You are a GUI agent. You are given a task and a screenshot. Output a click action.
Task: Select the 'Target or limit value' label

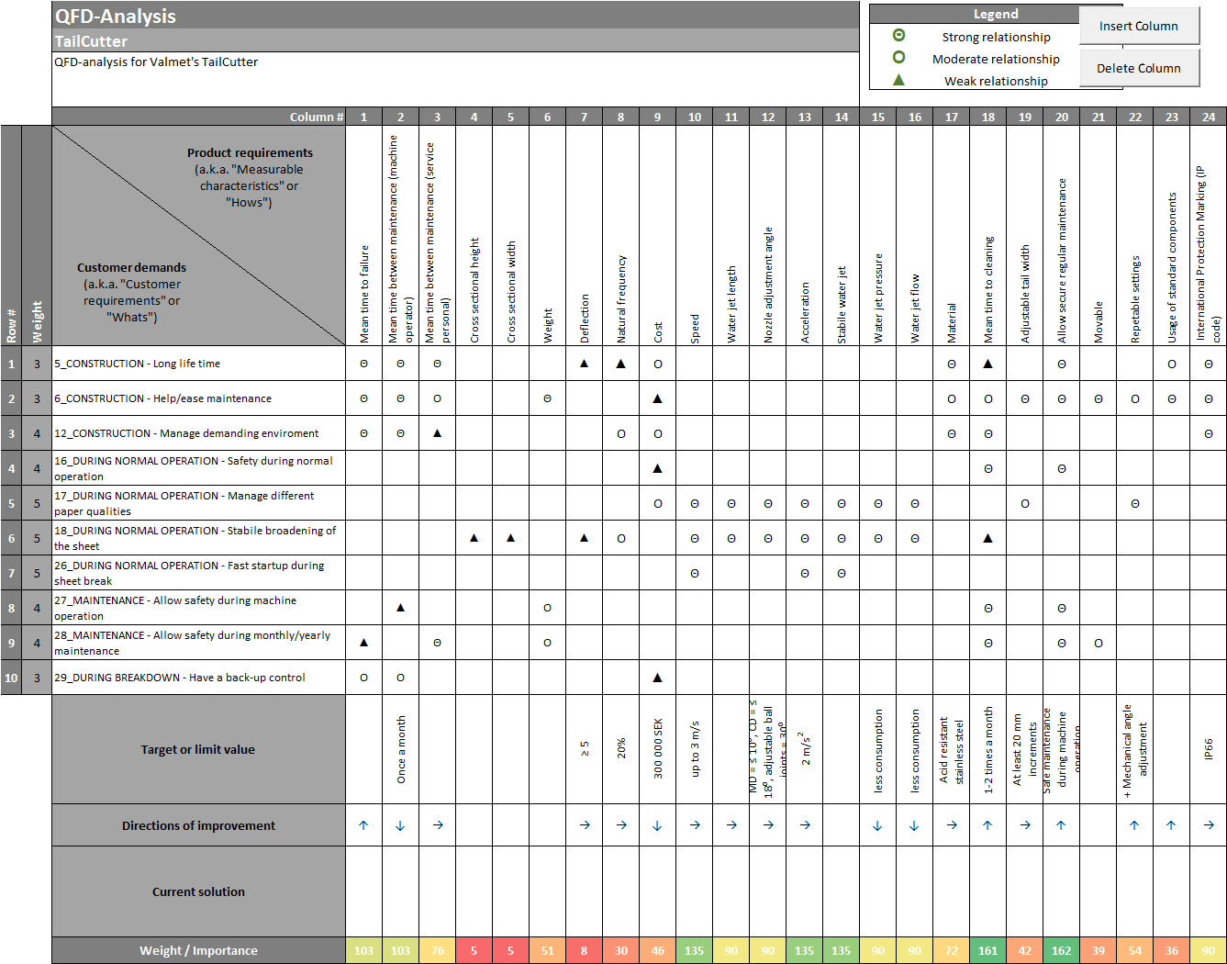(x=199, y=749)
